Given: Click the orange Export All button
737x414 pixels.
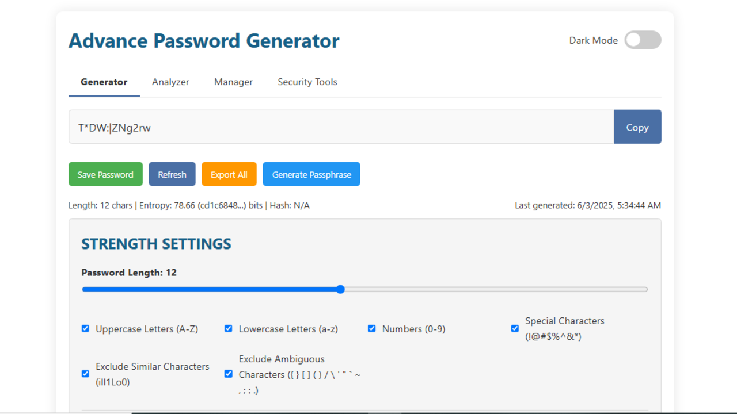Looking at the screenshot, I should click(229, 174).
